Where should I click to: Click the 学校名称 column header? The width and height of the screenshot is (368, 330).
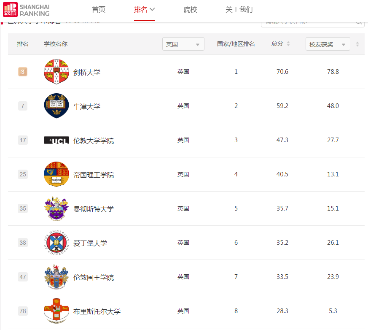[56, 44]
